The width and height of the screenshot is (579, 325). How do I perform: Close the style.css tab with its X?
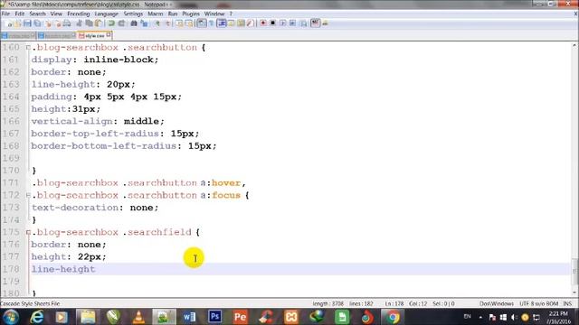tap(109, 35)
